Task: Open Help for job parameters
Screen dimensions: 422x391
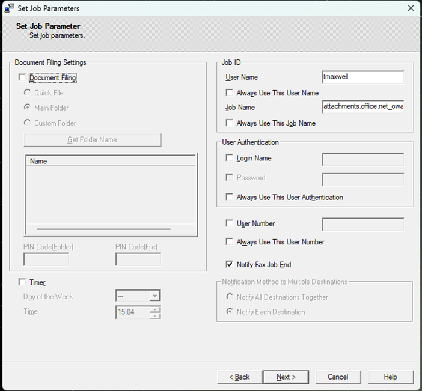Action: click(x=390, y=377)
